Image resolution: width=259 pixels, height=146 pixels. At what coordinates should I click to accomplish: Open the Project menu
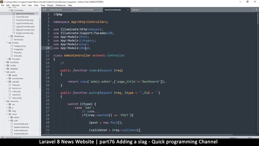pos(50,5)
